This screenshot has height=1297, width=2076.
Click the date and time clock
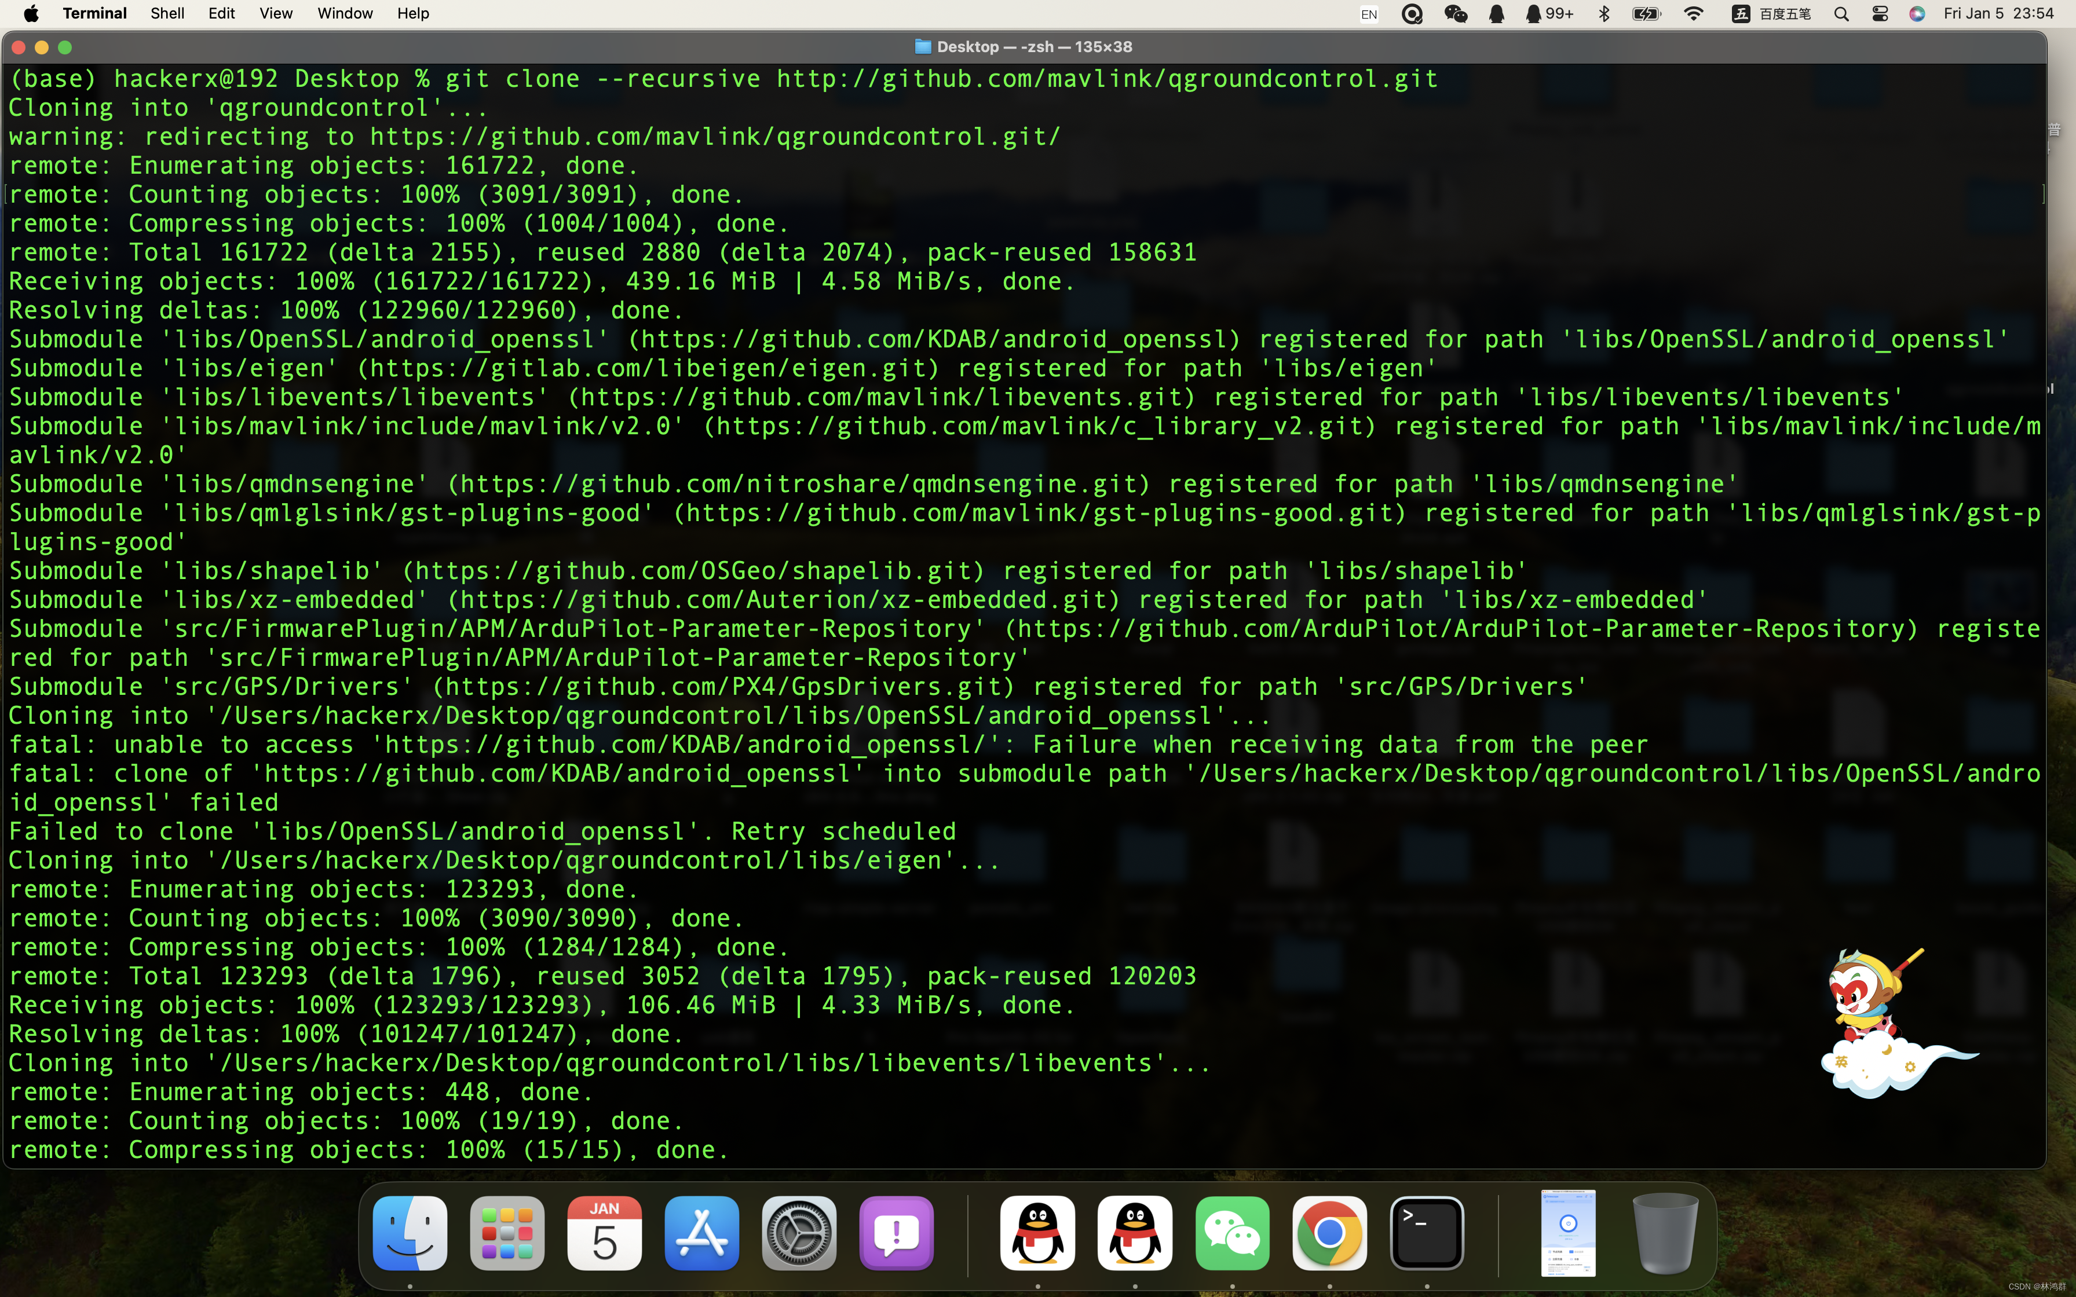[1998, 13]
